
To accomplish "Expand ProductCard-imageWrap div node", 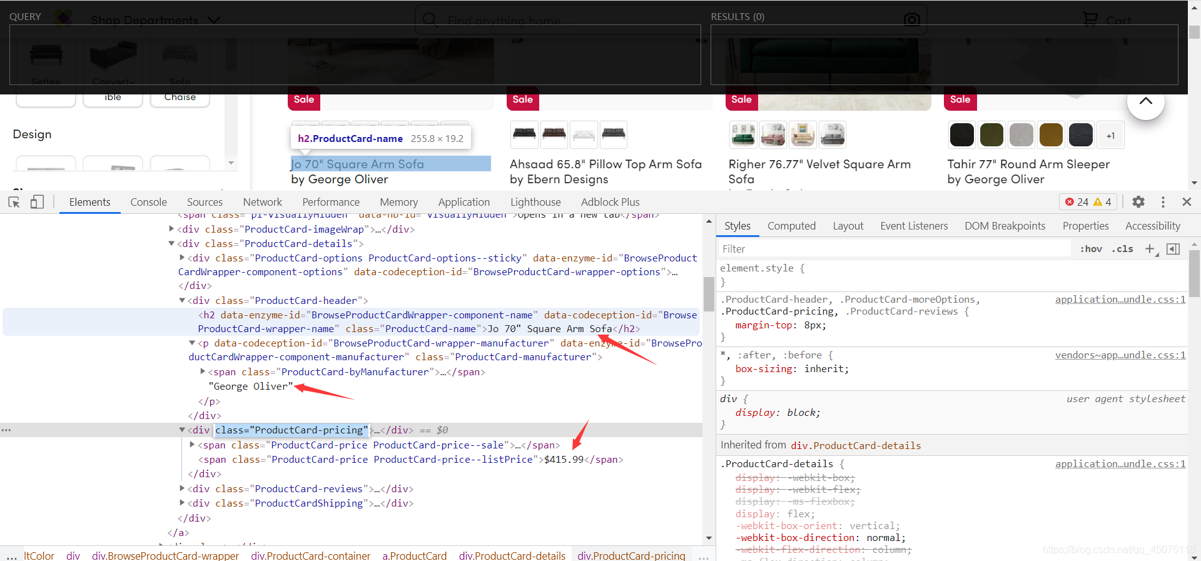I will click(171, 229).
